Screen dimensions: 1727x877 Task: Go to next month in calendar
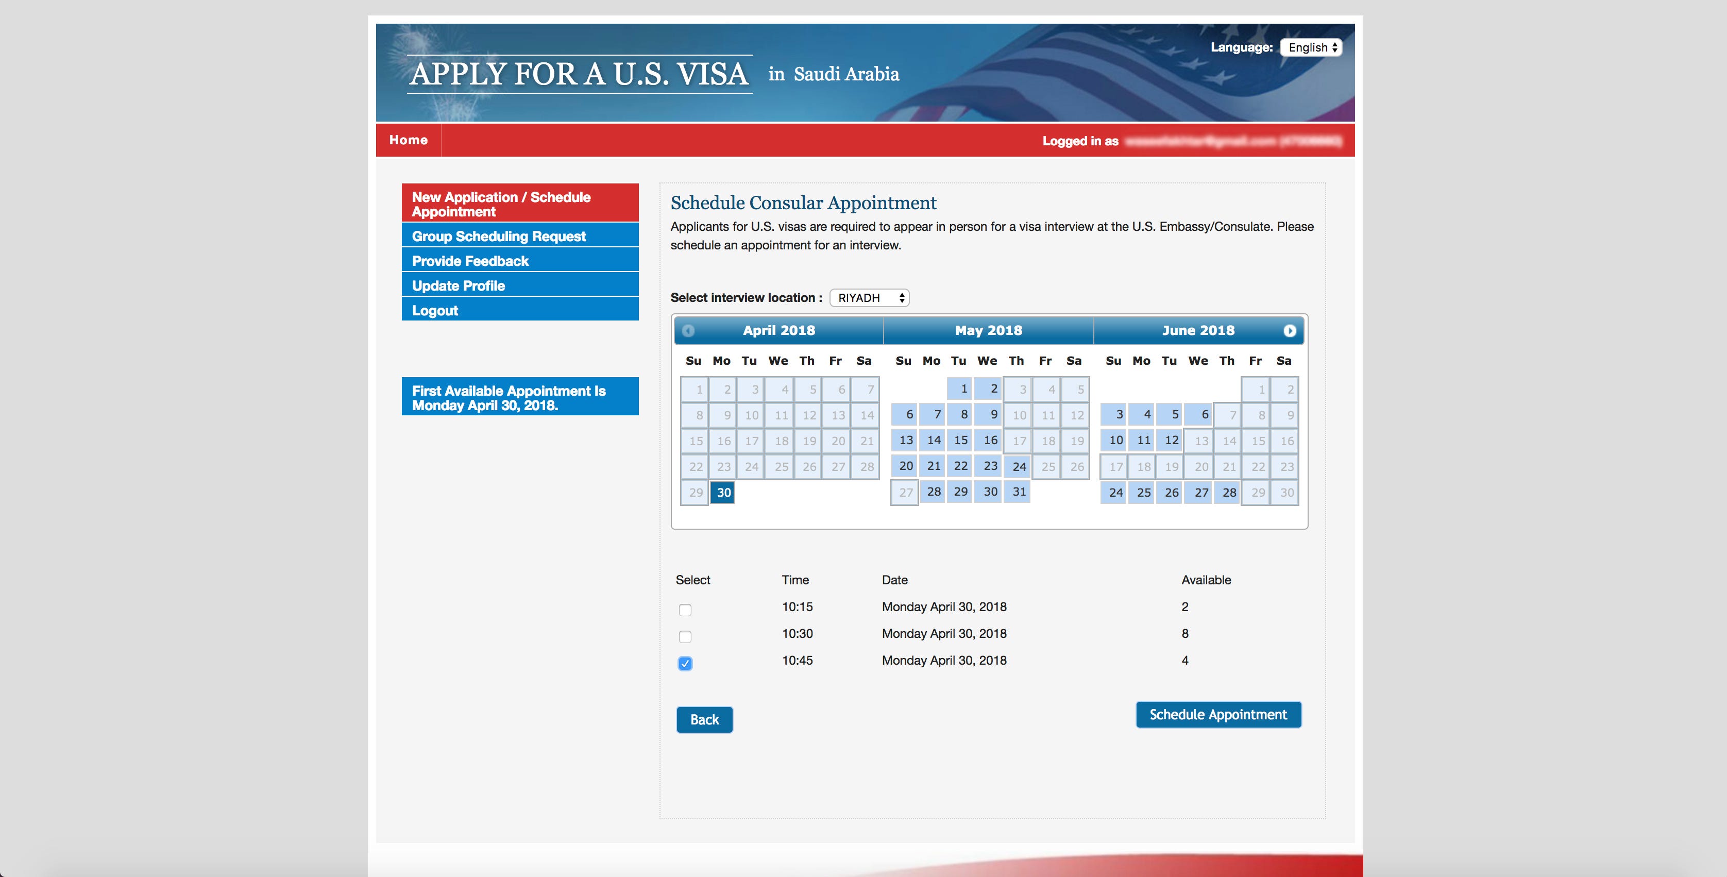(x=1289, y=331)
